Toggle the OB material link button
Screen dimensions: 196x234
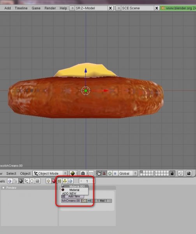click(x=84, y=201)
